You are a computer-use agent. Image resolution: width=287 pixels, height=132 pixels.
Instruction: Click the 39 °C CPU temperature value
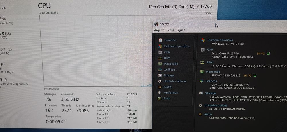click(261, 54)
